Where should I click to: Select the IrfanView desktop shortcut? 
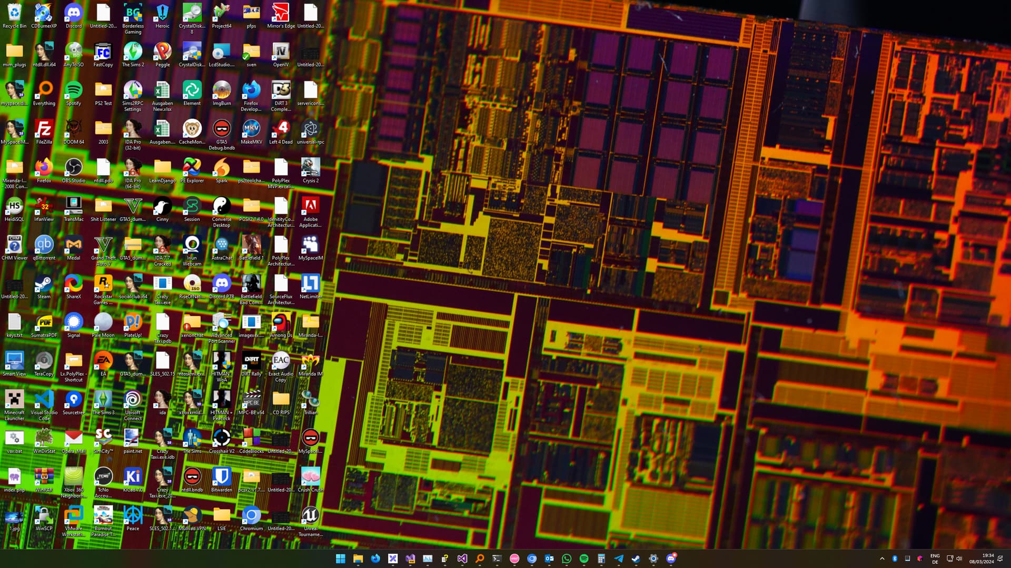44,209
